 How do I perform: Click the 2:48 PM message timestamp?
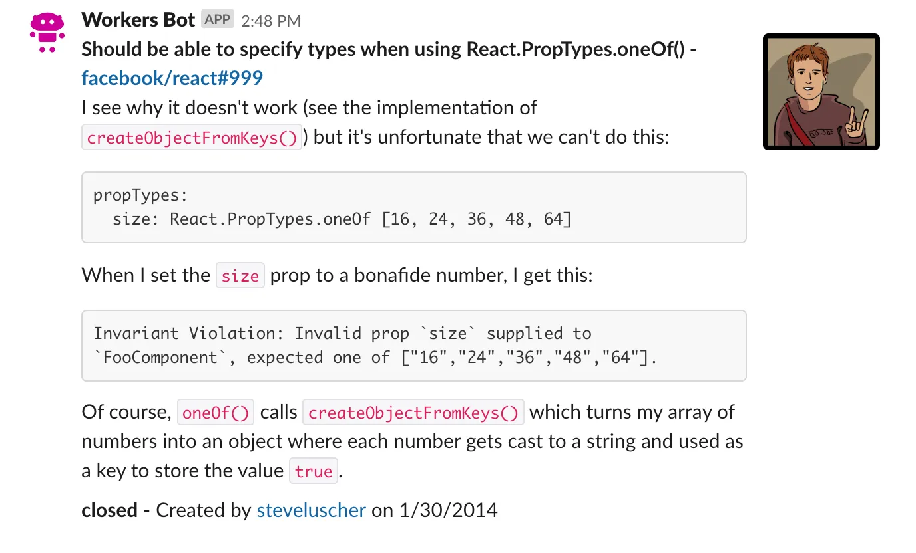(x=270, y=21)
